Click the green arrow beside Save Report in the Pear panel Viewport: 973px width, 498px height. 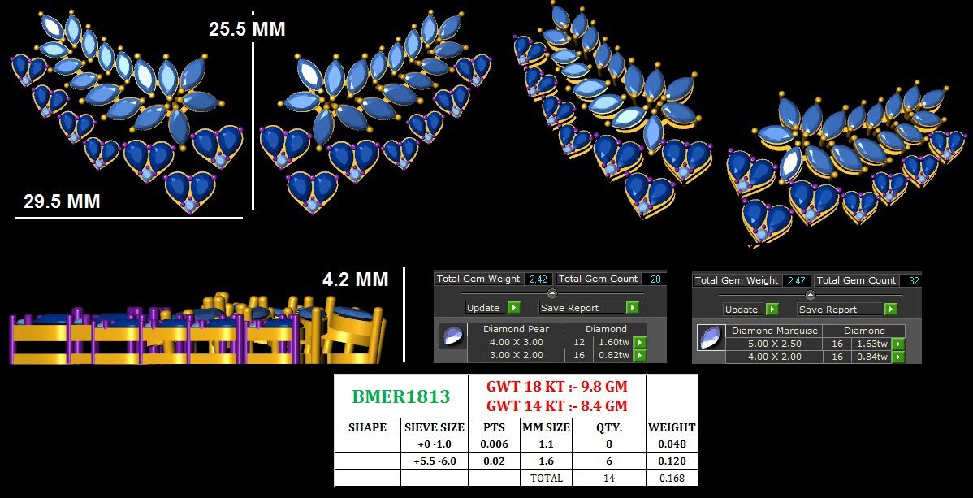pyautogui.click(x=632, y=308)
